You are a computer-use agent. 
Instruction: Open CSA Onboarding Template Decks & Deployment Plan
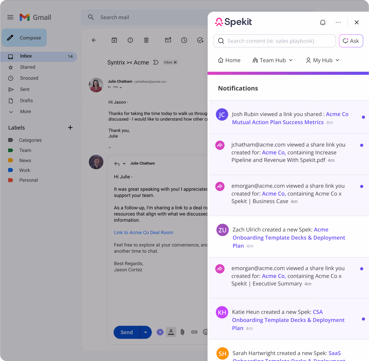point(288,320)
